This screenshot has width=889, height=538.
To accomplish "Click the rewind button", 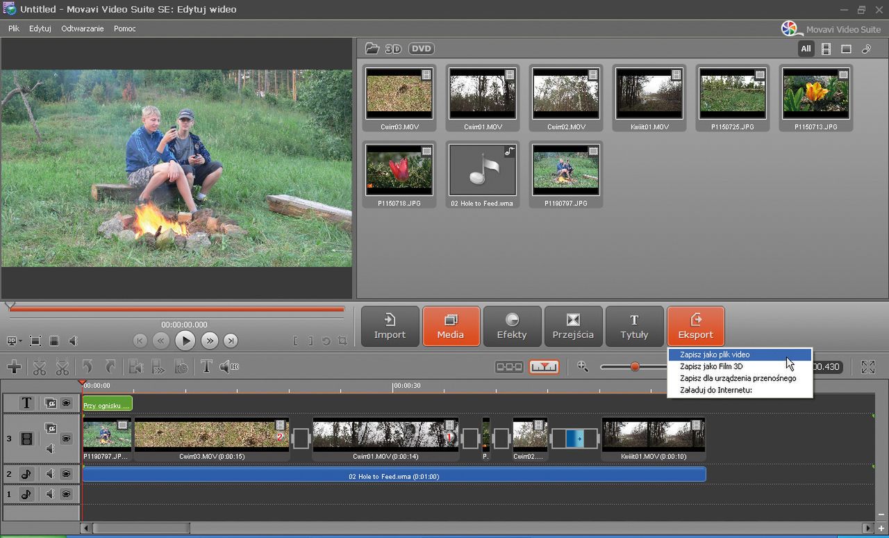I will point(161,341).
